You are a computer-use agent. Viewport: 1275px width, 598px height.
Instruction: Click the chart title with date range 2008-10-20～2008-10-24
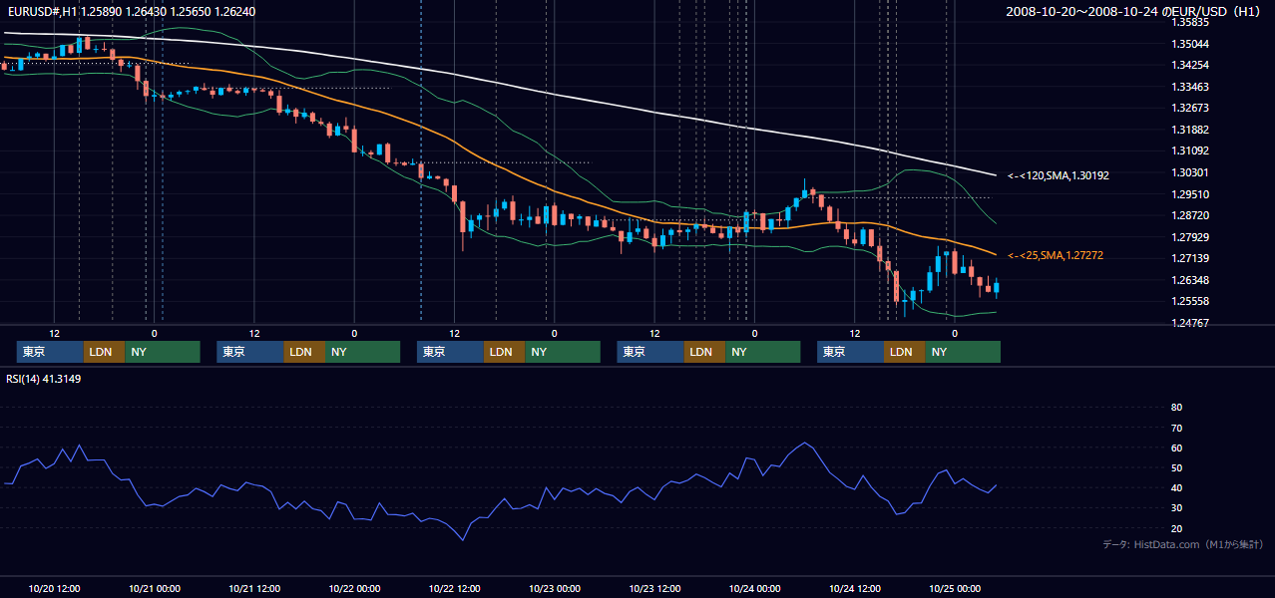pos(1134,11)
